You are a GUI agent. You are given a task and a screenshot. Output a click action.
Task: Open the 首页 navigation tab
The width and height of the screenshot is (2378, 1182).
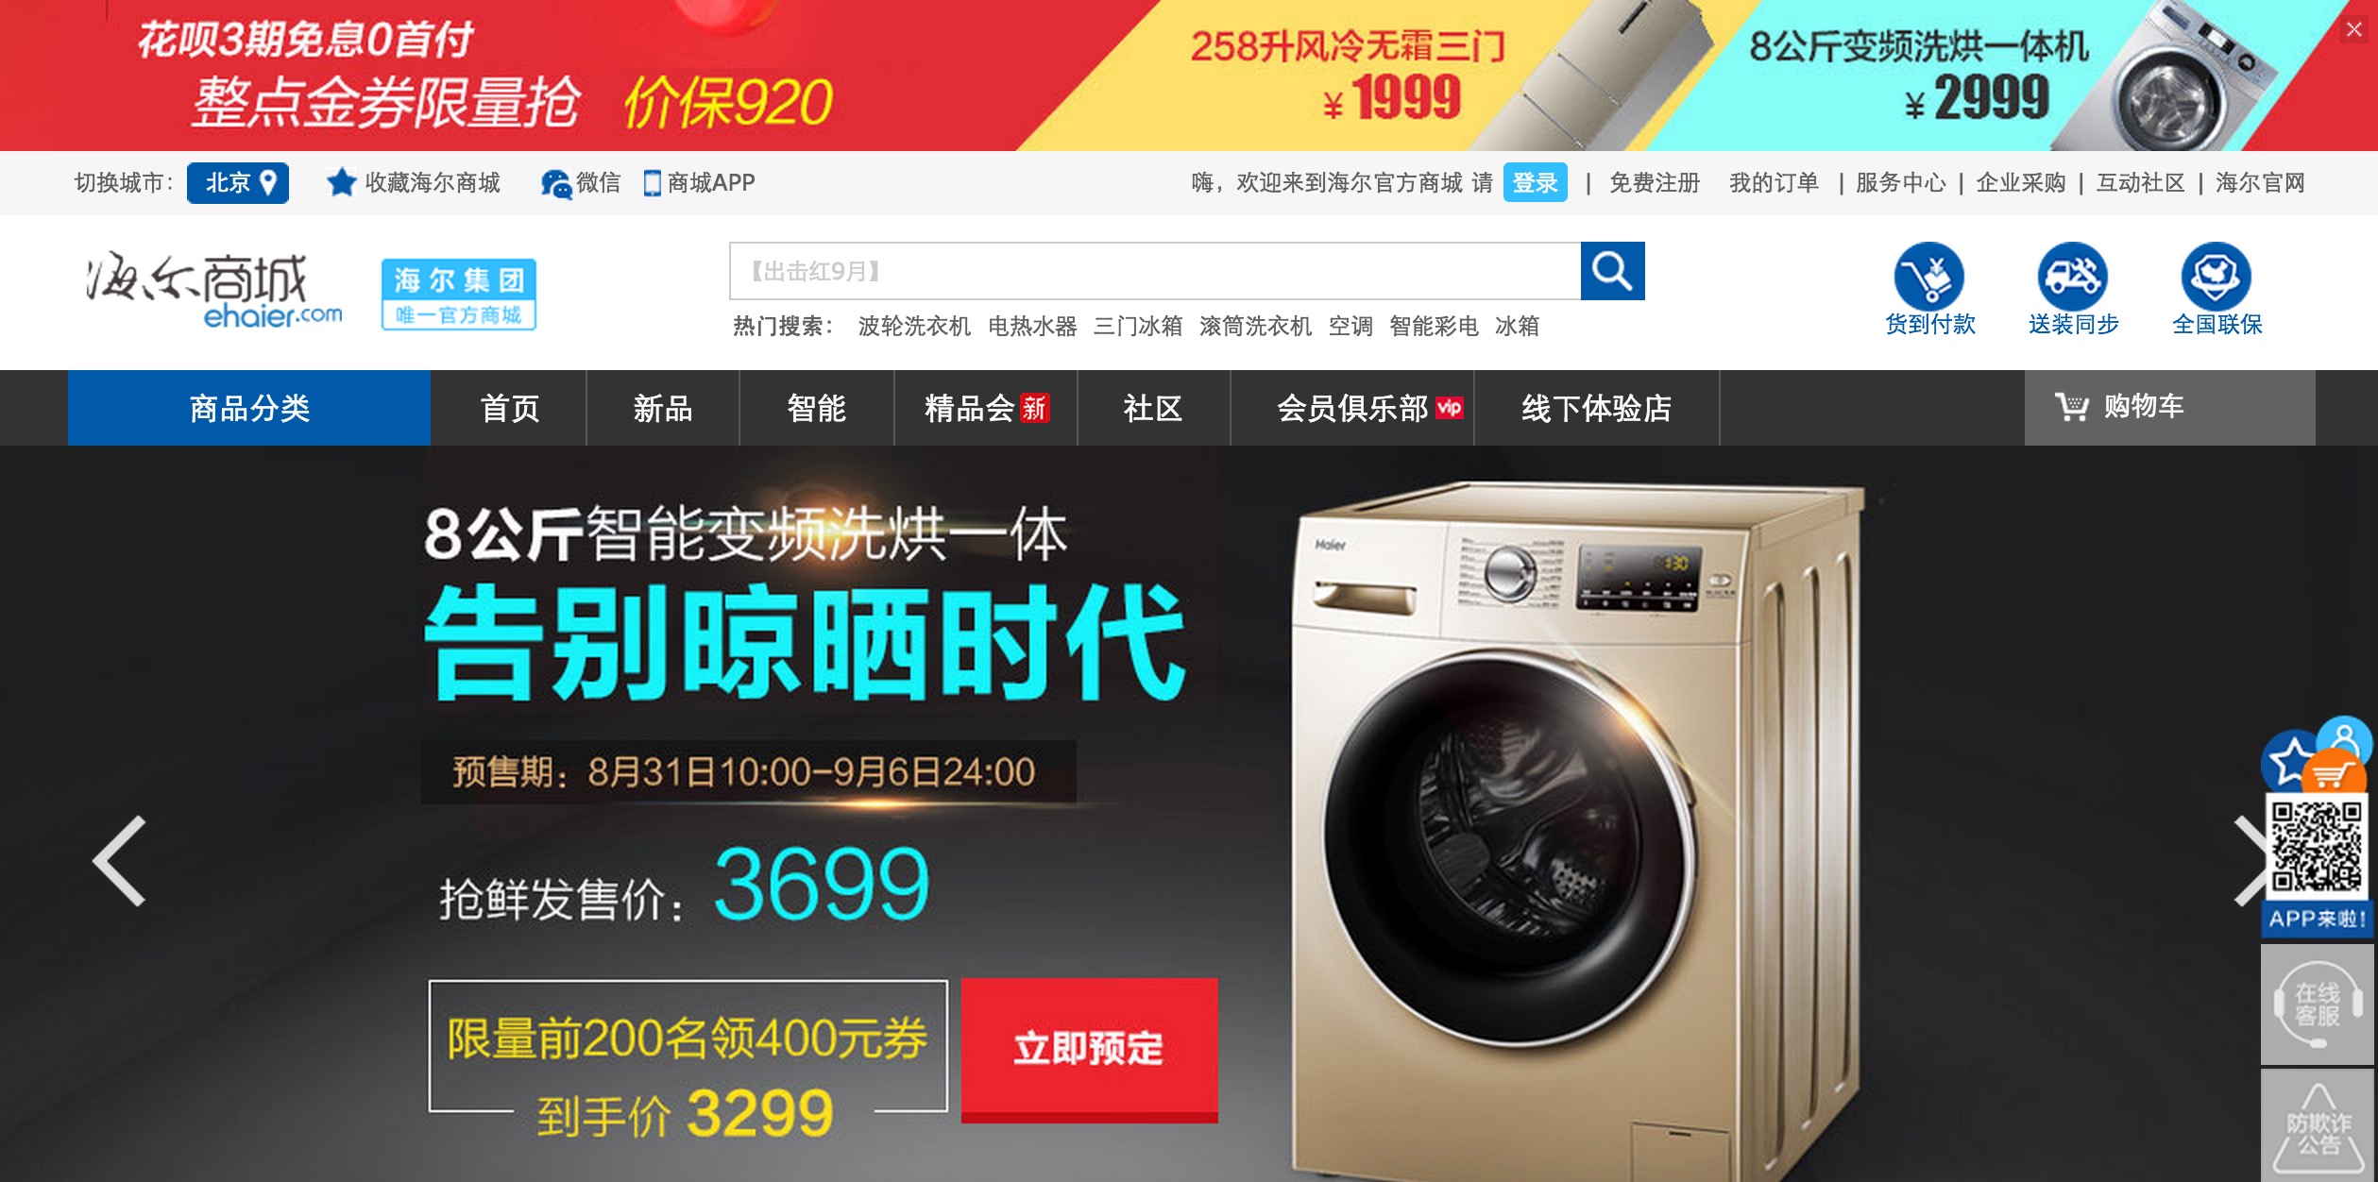509,407
